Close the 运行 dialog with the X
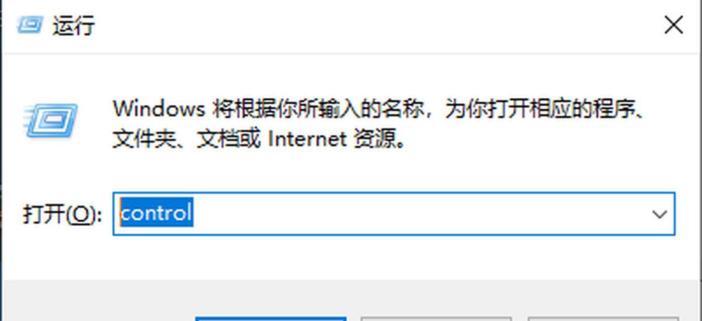The width and height of the screenshot is (702, 321). (673, 25)
